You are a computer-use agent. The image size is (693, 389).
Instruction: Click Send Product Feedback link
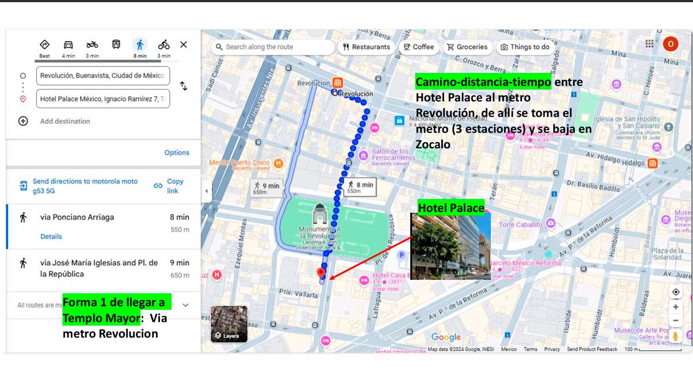click(592, 349)
